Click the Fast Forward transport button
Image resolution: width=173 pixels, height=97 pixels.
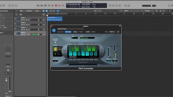(42, 6)
